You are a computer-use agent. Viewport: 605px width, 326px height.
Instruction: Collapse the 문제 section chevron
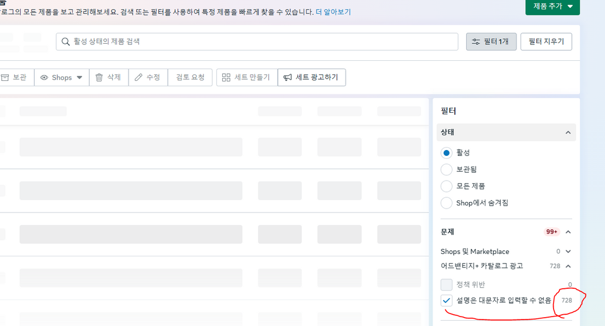coord(568,232)
